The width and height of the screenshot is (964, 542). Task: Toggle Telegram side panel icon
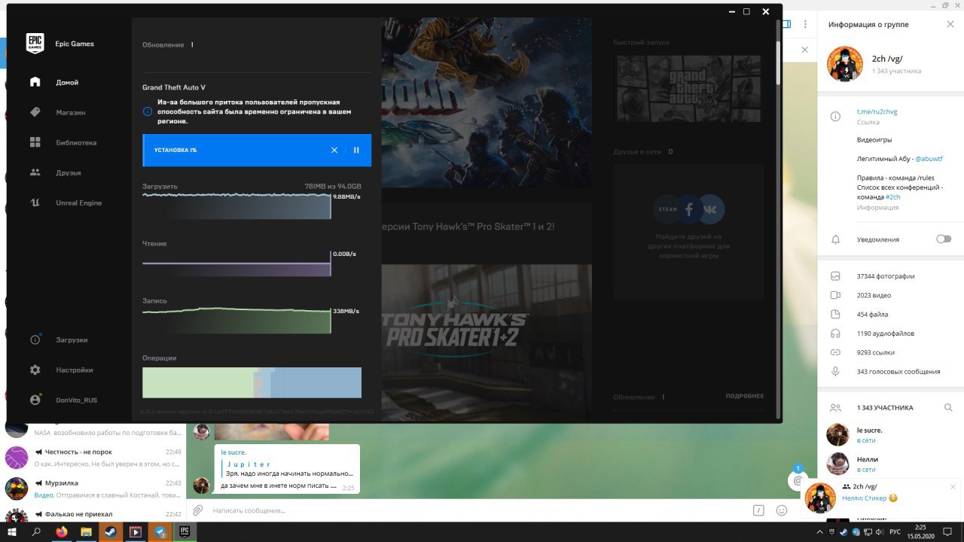pos(787,24)
